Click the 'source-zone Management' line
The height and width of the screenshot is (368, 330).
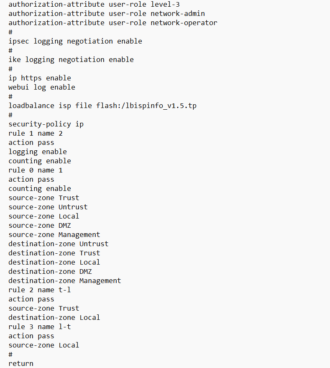point(54,235)
